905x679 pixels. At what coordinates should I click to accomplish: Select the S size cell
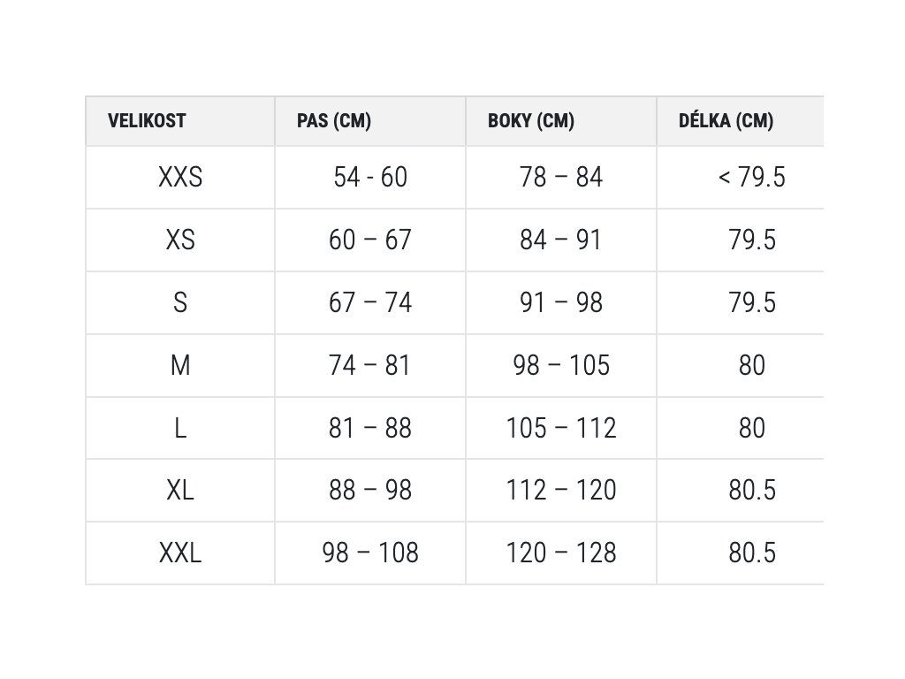pyautogui.click(x=180, y=302)
